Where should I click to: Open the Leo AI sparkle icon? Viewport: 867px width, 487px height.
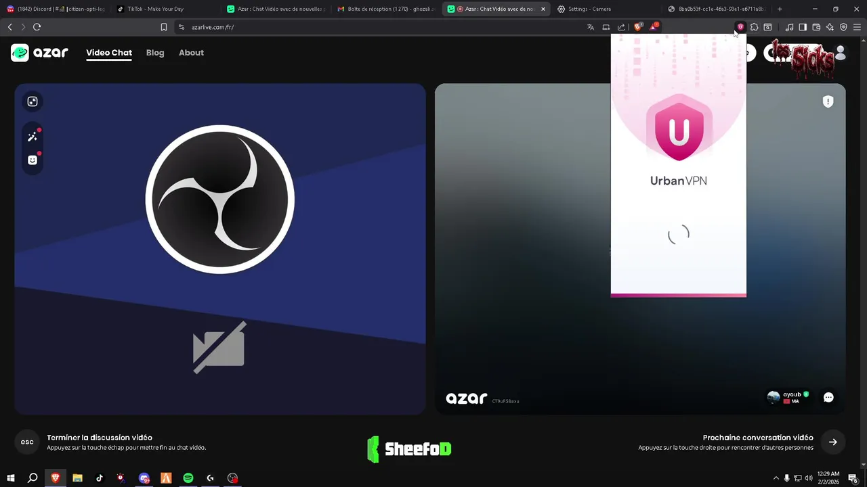(x=830, y=27)
